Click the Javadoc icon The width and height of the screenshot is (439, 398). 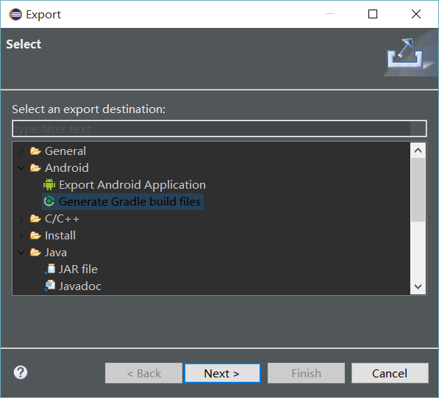(x=50, y=286)
